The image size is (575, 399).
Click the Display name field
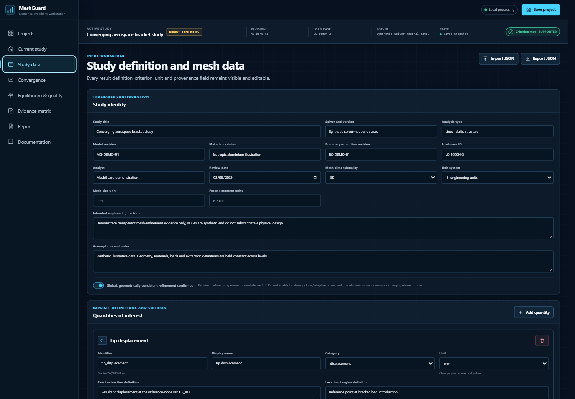[266, 363]
